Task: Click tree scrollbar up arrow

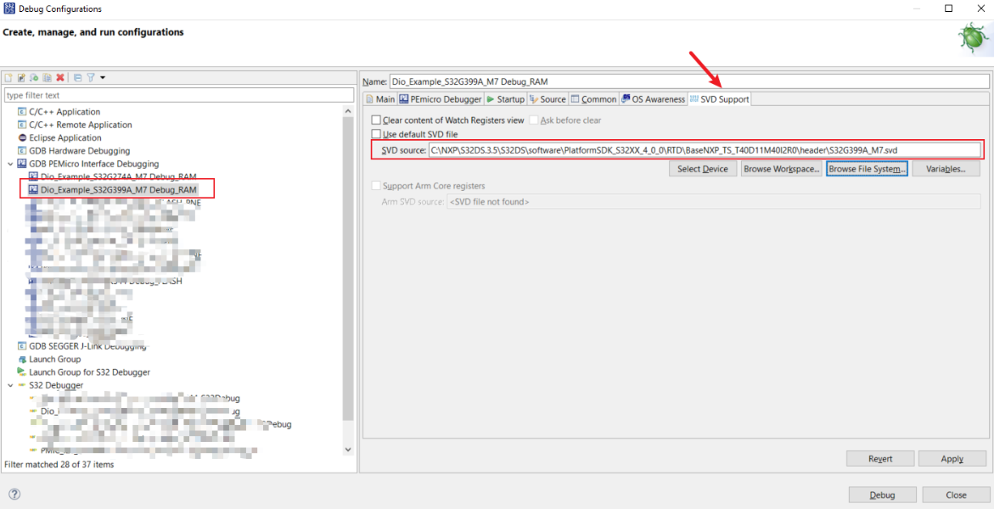Action: [347, 111]
